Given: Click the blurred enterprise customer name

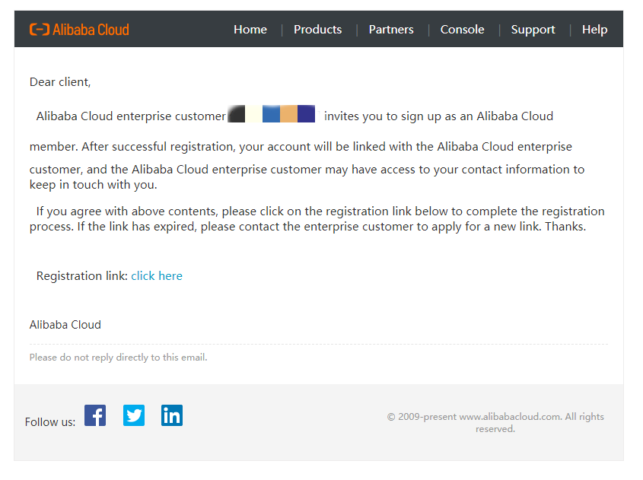Looking at the screenshot, I should pos(272,115).
